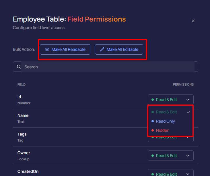Select Read Only from the permission list
The width and height of the screenshot is (210, 176).
tap(166, 121)
